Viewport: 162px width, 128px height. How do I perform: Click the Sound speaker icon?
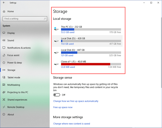click(4, 41)
